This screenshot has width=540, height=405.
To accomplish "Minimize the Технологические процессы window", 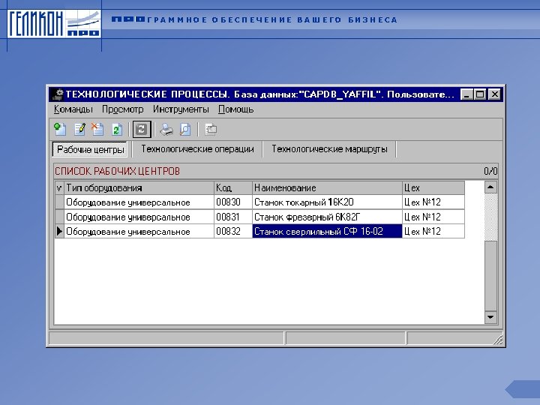I will coord(466,94).
